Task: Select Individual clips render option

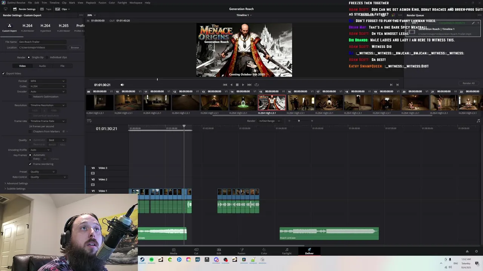Action: [48, 57]
